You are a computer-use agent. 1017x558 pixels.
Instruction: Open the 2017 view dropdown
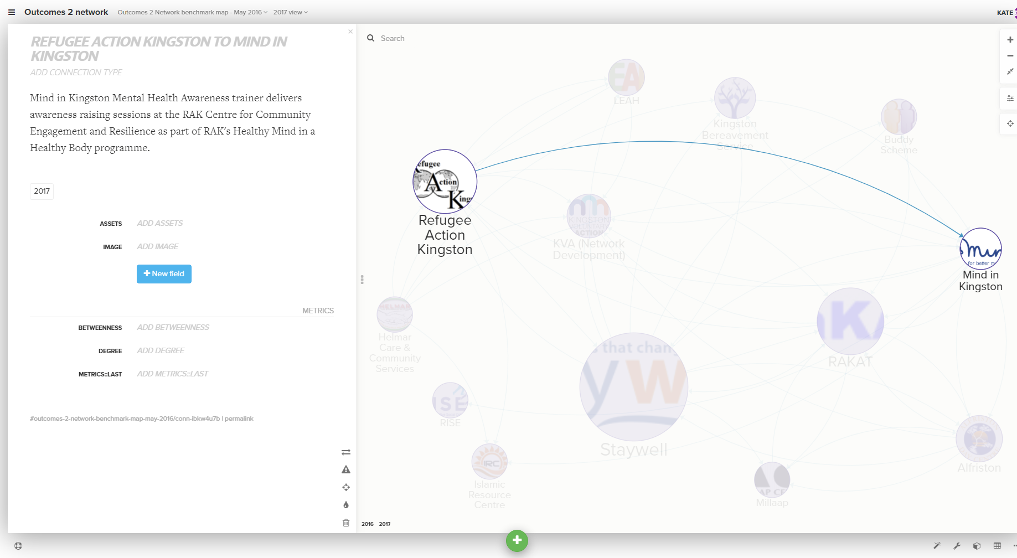(290, 12)
